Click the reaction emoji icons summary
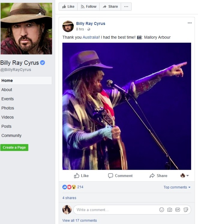 pyautogui.click(x=69, y=187)
